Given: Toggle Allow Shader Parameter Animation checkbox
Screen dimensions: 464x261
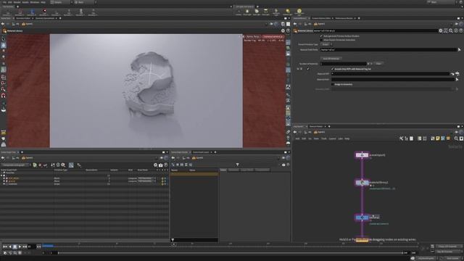Looking at the screenshot, I should [x=321, y=40].
